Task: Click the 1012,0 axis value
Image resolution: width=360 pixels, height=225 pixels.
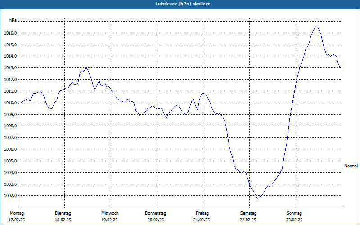Action: (10, 80)
